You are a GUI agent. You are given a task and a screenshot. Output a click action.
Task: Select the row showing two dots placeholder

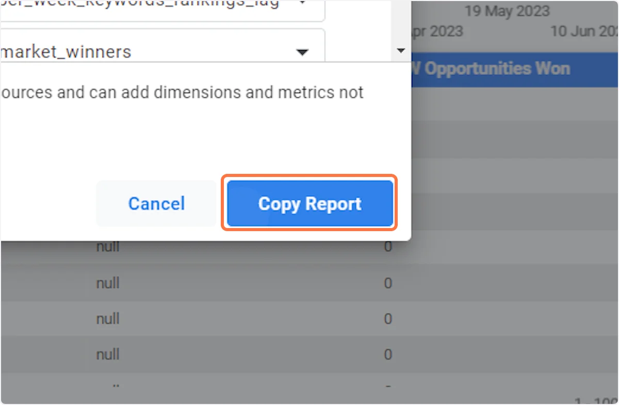coord(116,386)
